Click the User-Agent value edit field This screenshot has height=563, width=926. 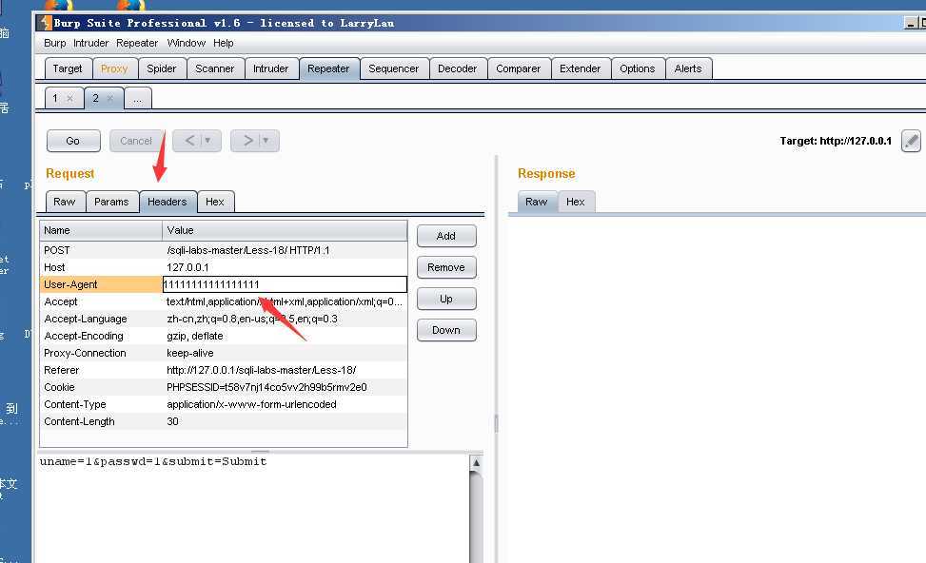tap(285, 284)
